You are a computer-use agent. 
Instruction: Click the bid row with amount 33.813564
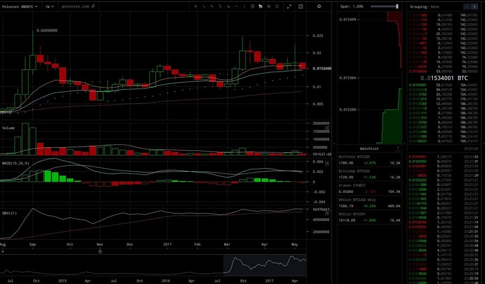(443, 85)
